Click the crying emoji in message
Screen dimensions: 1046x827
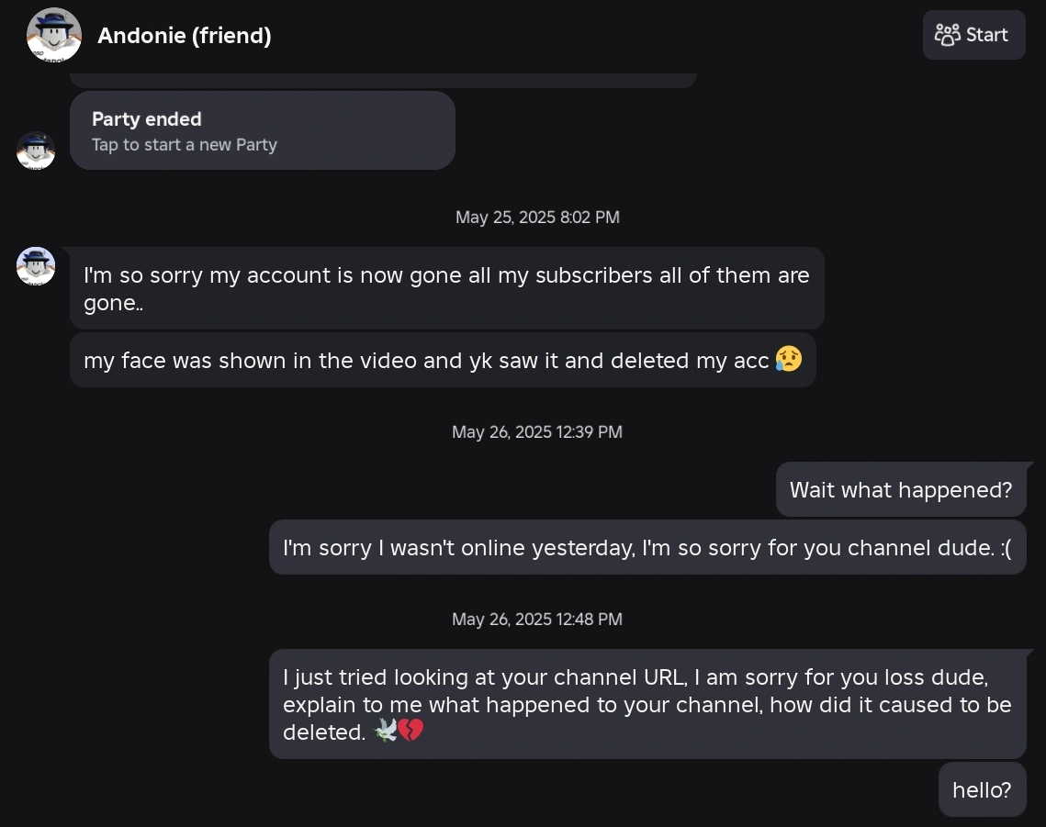click(788, 359)
